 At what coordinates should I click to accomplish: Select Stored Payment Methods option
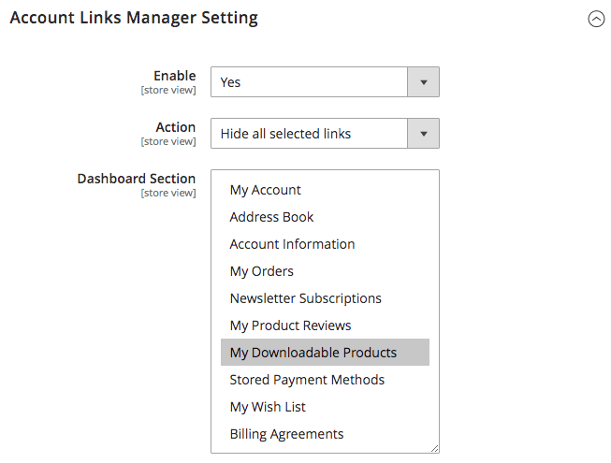point(308,380)
